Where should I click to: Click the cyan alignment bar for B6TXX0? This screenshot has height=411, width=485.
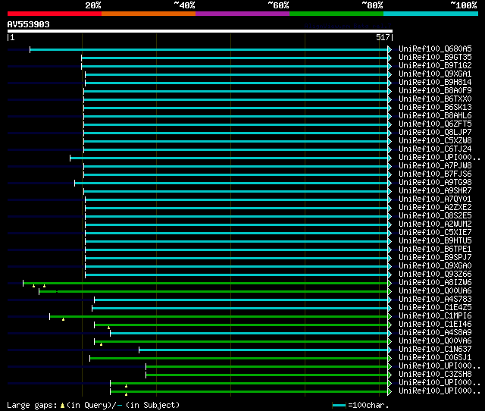[235, 99]
